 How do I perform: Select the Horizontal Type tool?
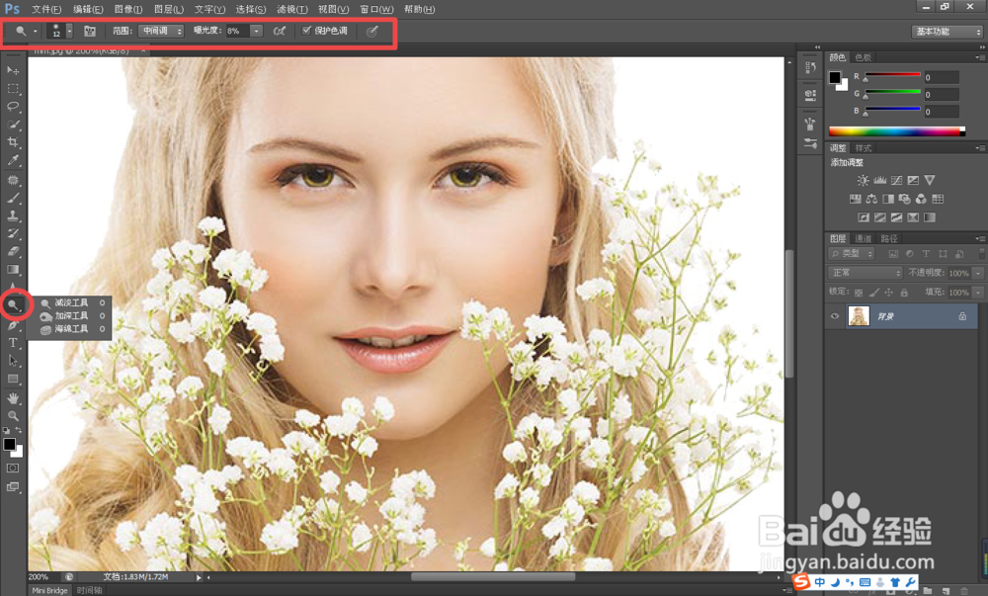pyautogui.click(x=13, y=343)
